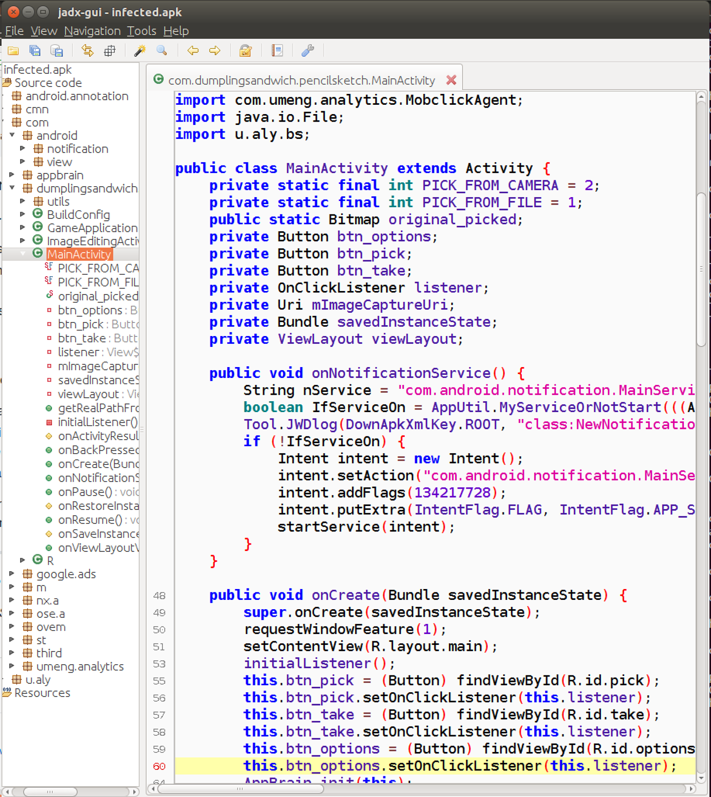
Task: Open the Help menu
Action: coord(176,31)
